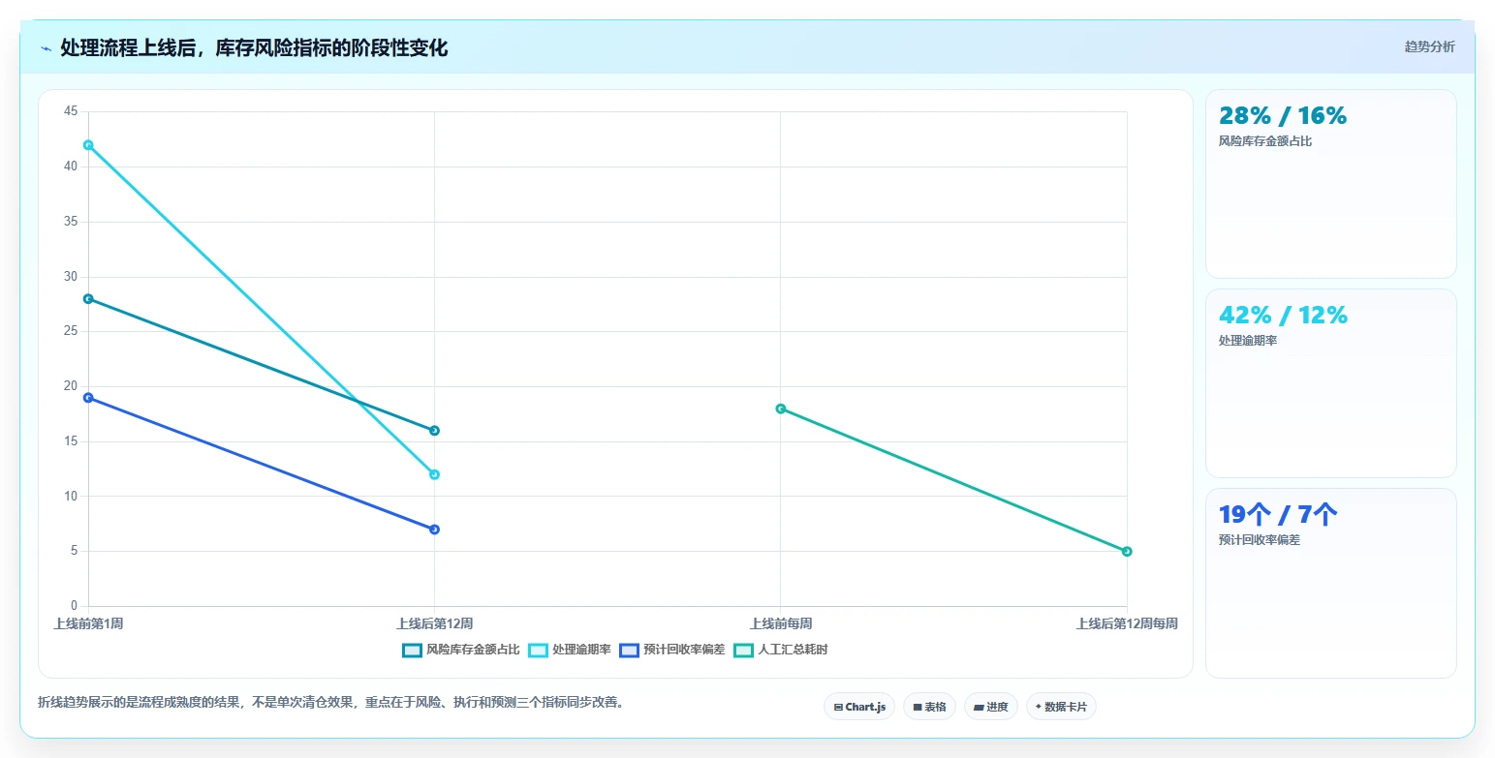This screenshot has height=758, width=1495.
Task: Toggle 人工汇总耗时 legend item
Action: point(781,650)
